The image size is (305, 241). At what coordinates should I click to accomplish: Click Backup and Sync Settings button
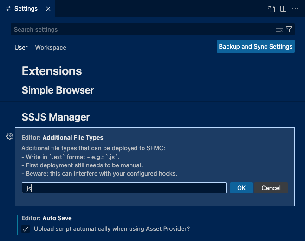(x=256, y=46)
